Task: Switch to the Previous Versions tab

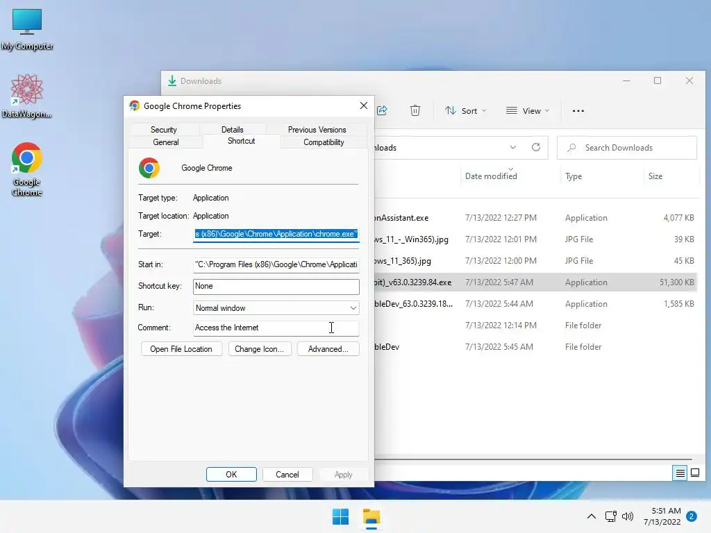Action: click(317, 130)
